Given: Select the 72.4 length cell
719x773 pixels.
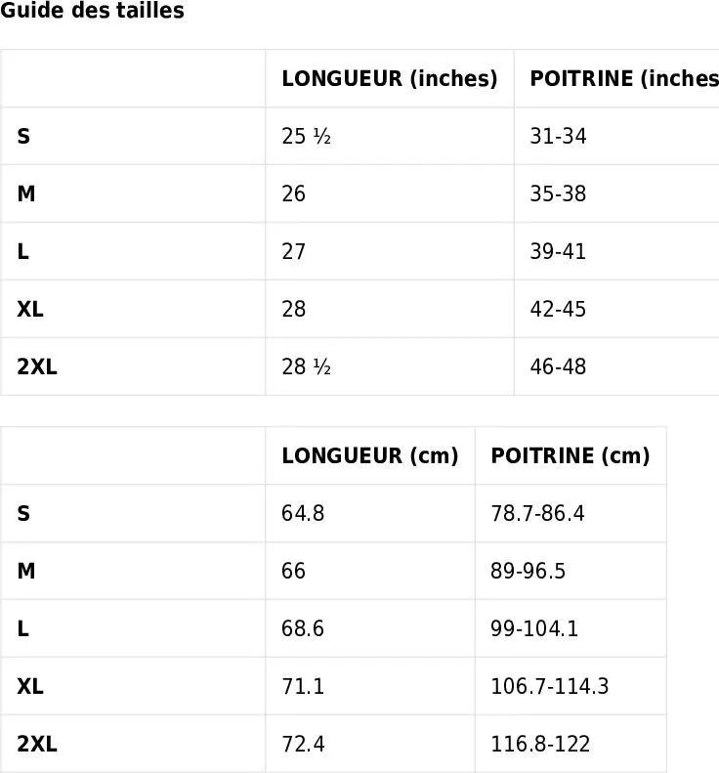Looking at the screenshot, I should (x=370, y=744).
